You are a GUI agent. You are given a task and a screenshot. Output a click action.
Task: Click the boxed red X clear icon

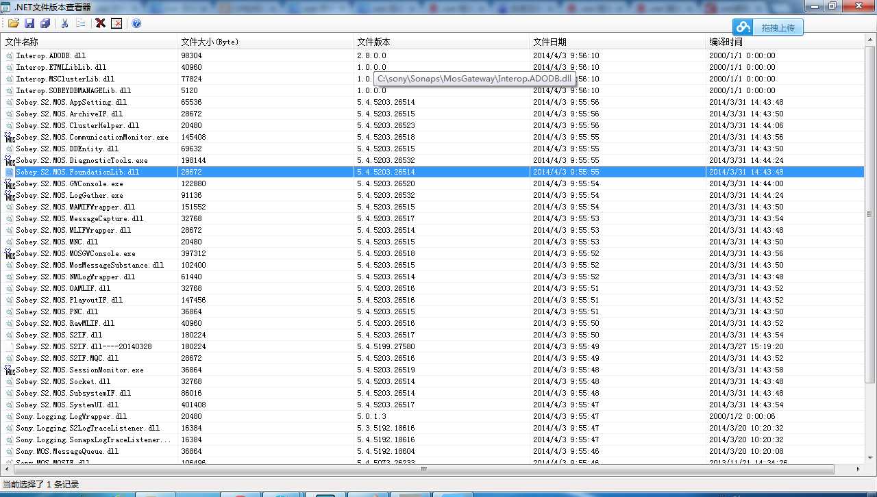click(116, 23)
